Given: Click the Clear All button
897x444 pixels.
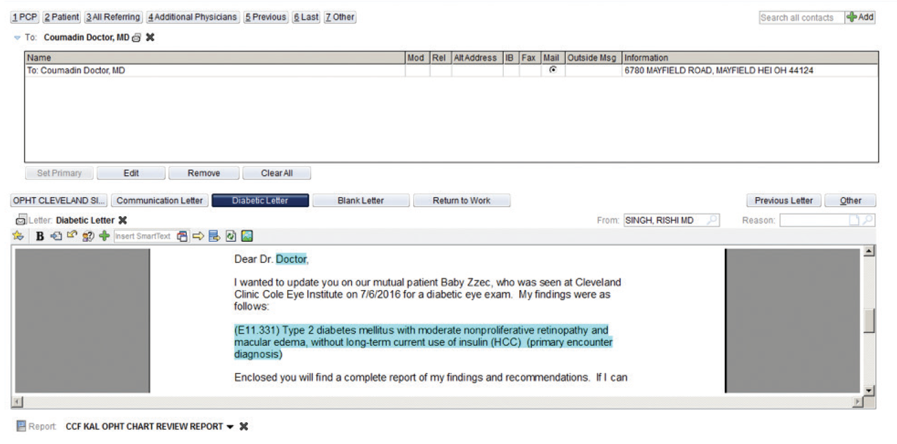Looking at the screenshot, I should tap(276, 173).
